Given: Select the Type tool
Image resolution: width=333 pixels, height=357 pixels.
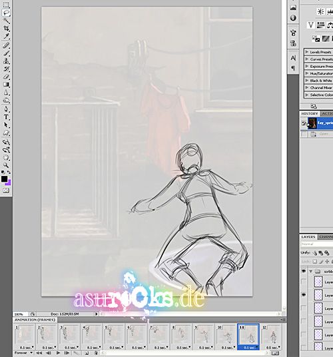Looking at the screenshot, I should point(6,117).
